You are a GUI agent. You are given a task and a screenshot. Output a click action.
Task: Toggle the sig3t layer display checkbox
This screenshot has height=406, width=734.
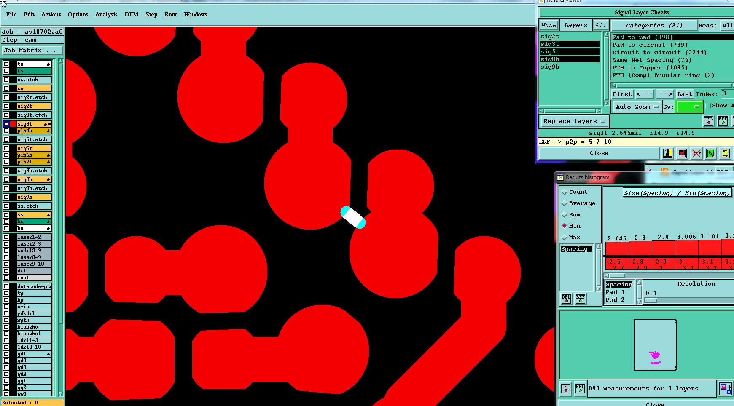[x=6, y=124]
